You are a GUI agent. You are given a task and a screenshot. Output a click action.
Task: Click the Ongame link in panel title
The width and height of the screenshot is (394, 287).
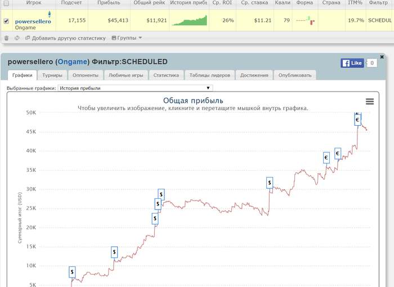[x=73, y=62]
